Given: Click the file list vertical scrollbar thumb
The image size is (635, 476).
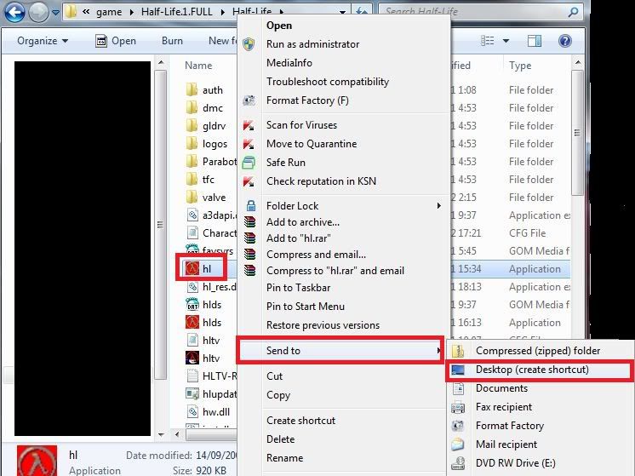Looking at the screenshot, I should [577, 133].
